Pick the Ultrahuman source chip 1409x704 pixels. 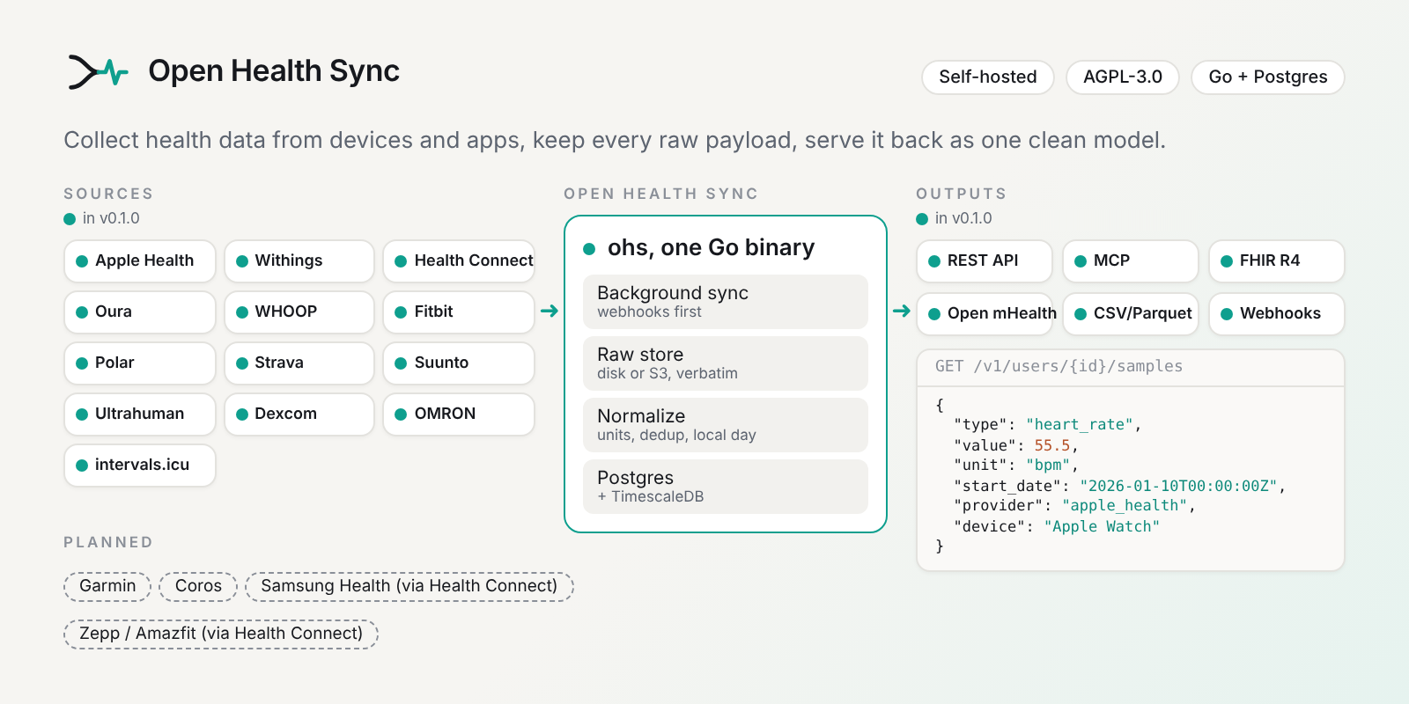[x=140, y=414]
